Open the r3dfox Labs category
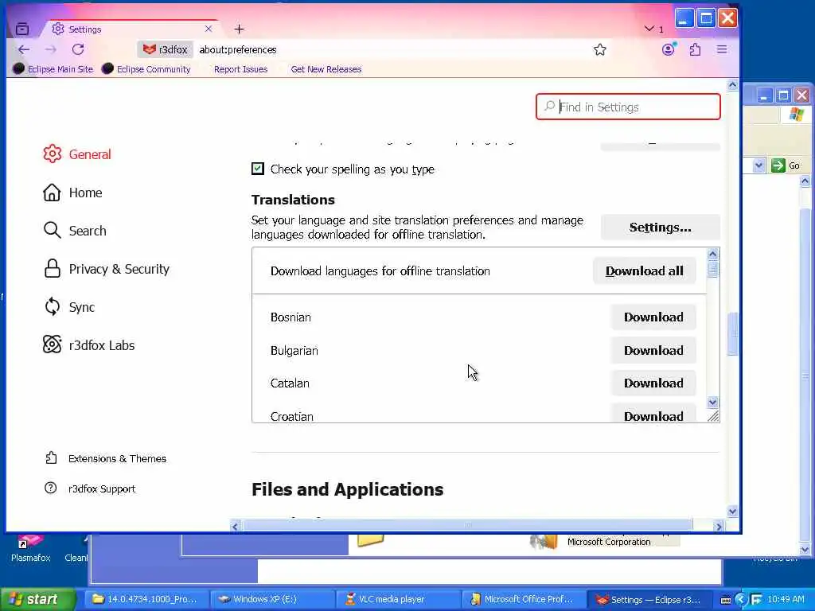 coord(89,345)
